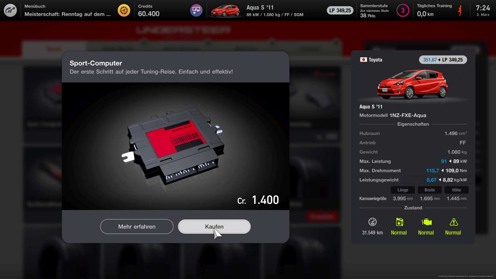Click the Menübuch Meisterschaft entry
The width and height of the screenshot is (496, 279).
point(68,10)
